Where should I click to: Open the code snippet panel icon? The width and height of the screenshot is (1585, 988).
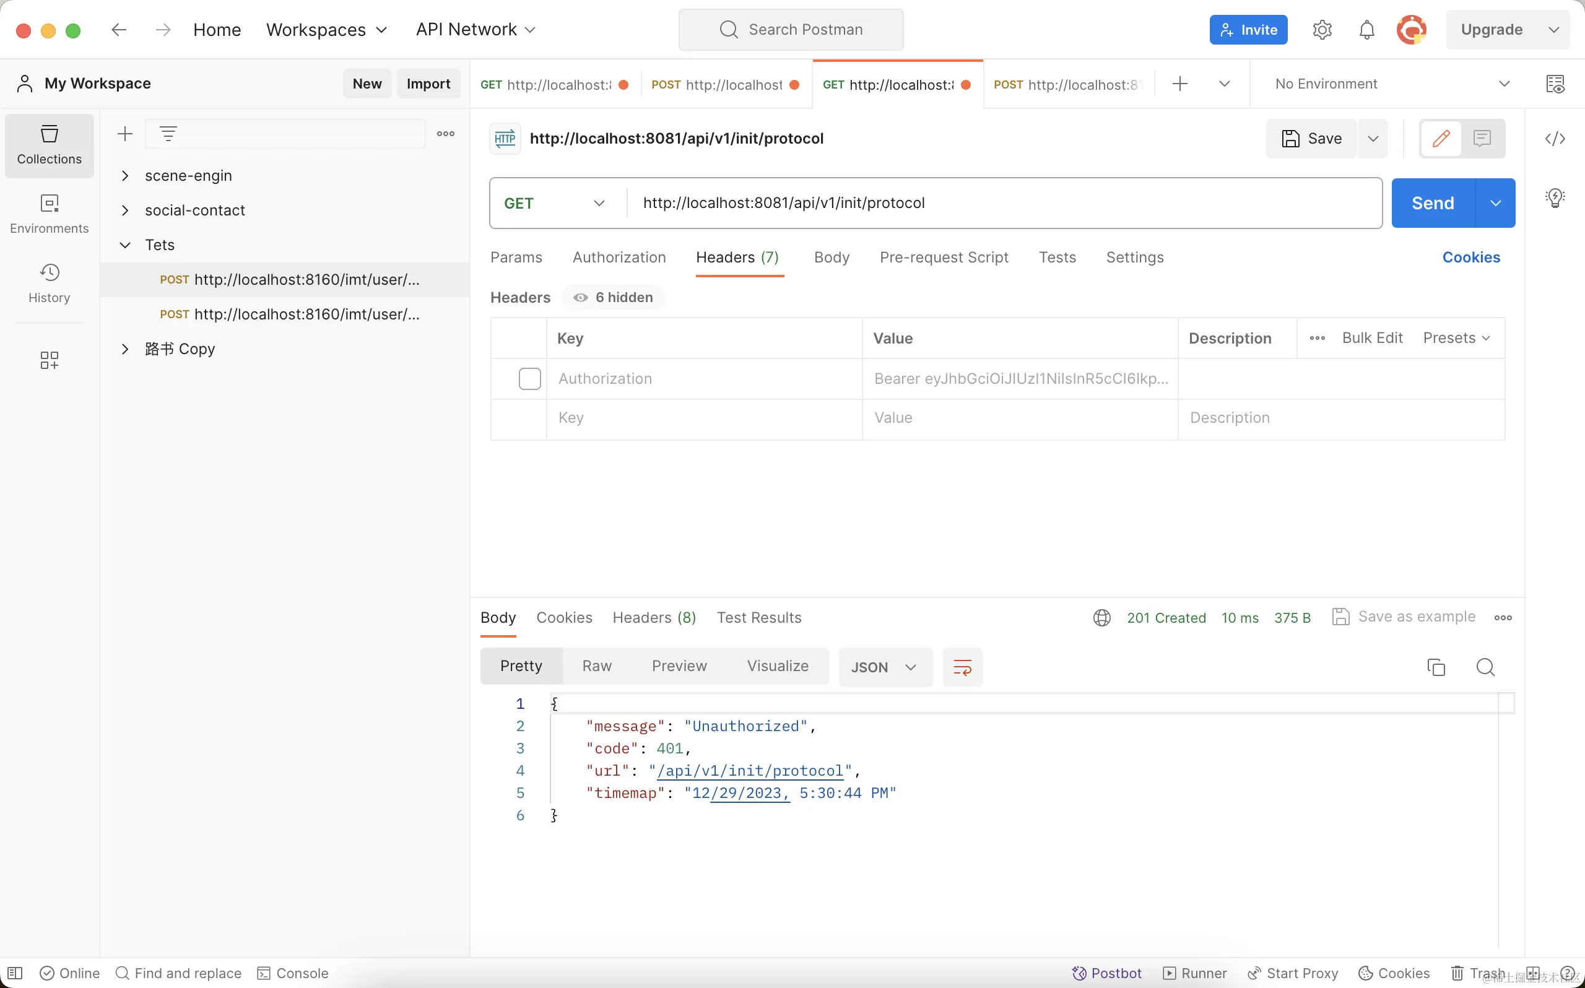click(1555, 139)
